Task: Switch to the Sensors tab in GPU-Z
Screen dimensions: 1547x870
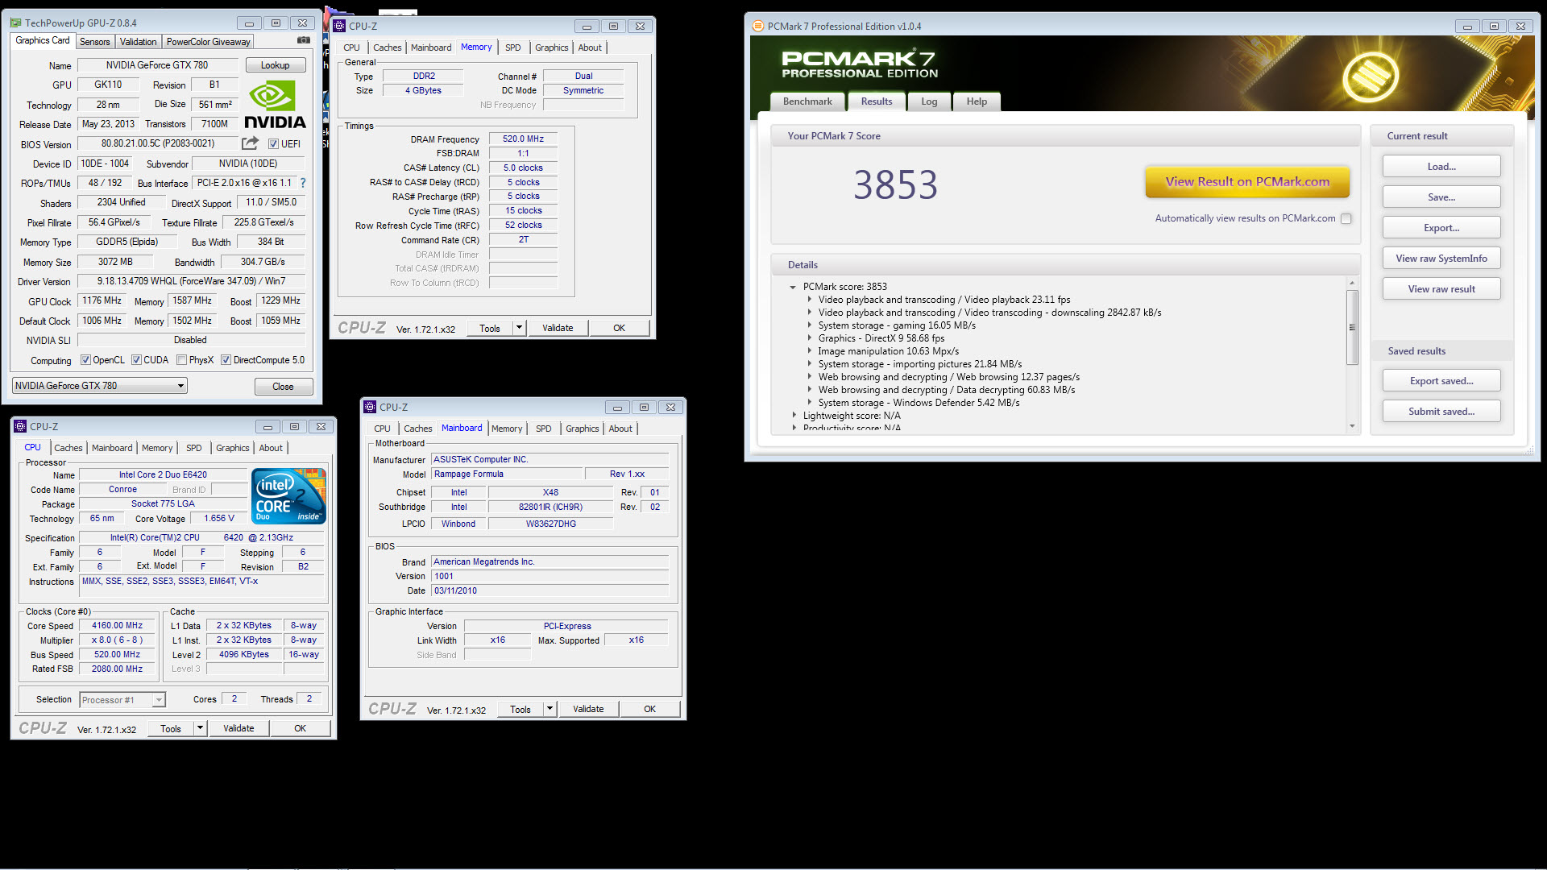Action: click(94, 42)
